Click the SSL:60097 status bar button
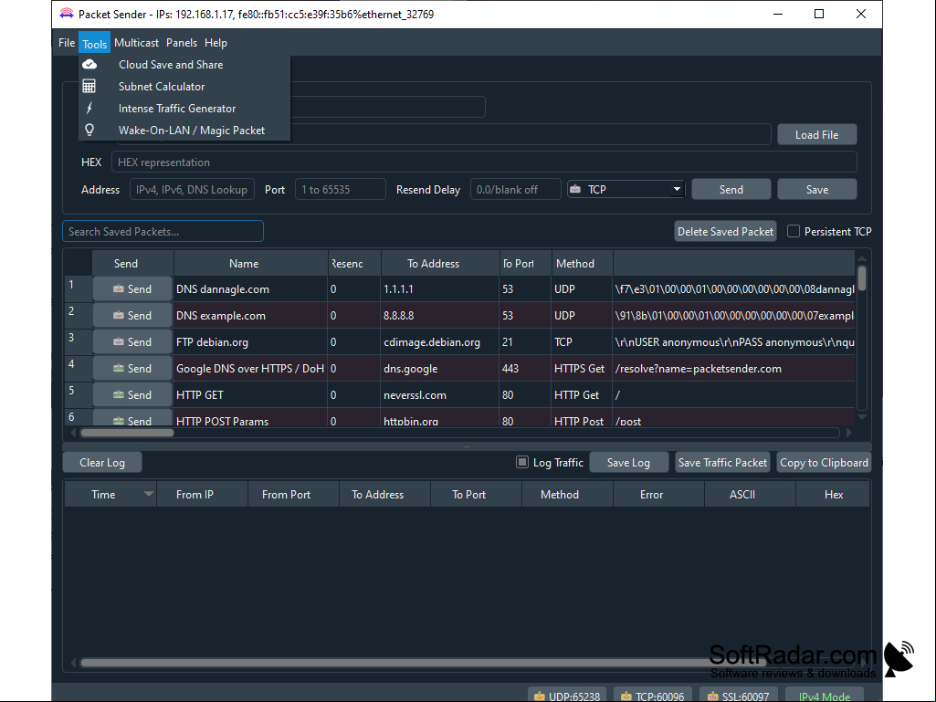The image size is (936, 702). click(738, 695)
